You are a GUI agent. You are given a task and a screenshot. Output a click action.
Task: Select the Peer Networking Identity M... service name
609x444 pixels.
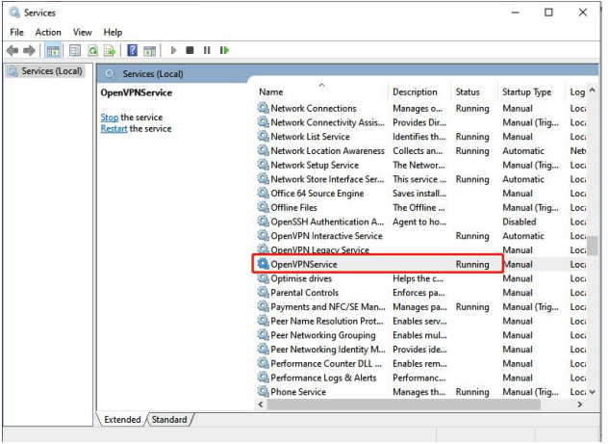click(328, 350)
